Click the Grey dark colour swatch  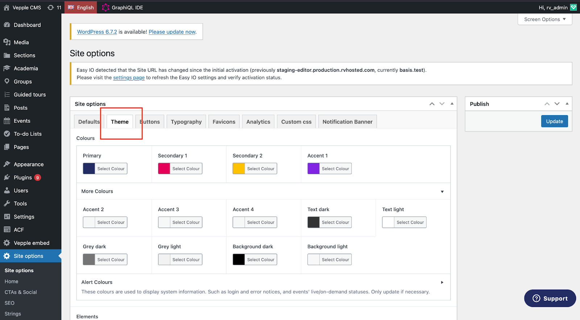click(89, 260)
